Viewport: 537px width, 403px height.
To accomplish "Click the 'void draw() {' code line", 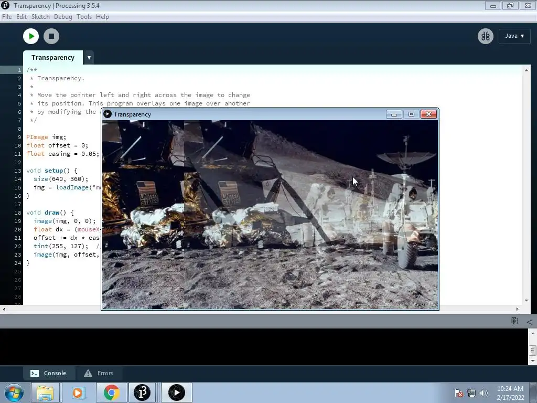I will click(x=50, y=213).
